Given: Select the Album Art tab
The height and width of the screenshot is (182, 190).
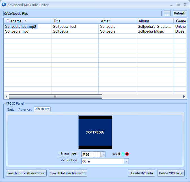Looking at the screenshot, I should (42, 109).
